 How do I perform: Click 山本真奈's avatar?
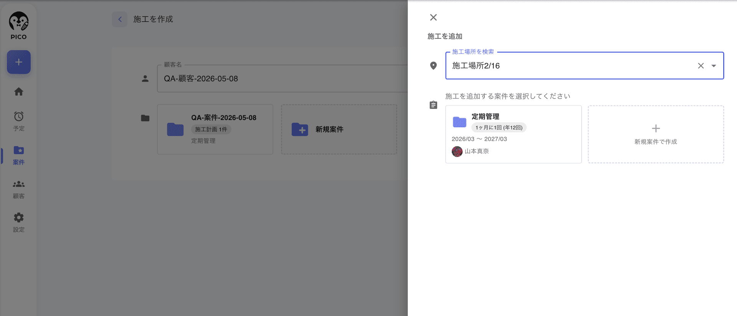coord(457,151)
